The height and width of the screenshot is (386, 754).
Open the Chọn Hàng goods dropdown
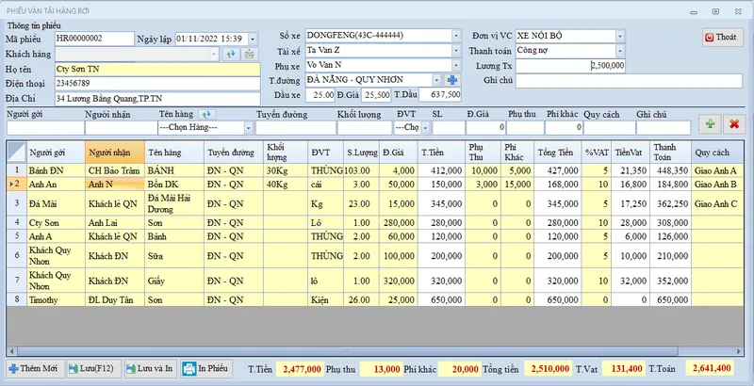[249, 128]
